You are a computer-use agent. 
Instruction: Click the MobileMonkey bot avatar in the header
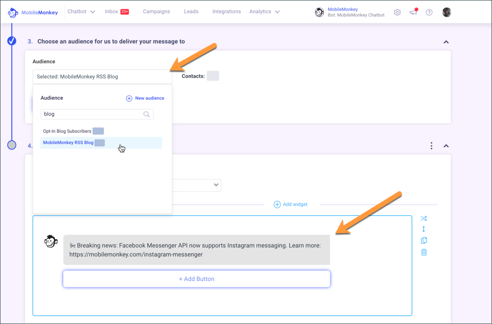point(319,12)
